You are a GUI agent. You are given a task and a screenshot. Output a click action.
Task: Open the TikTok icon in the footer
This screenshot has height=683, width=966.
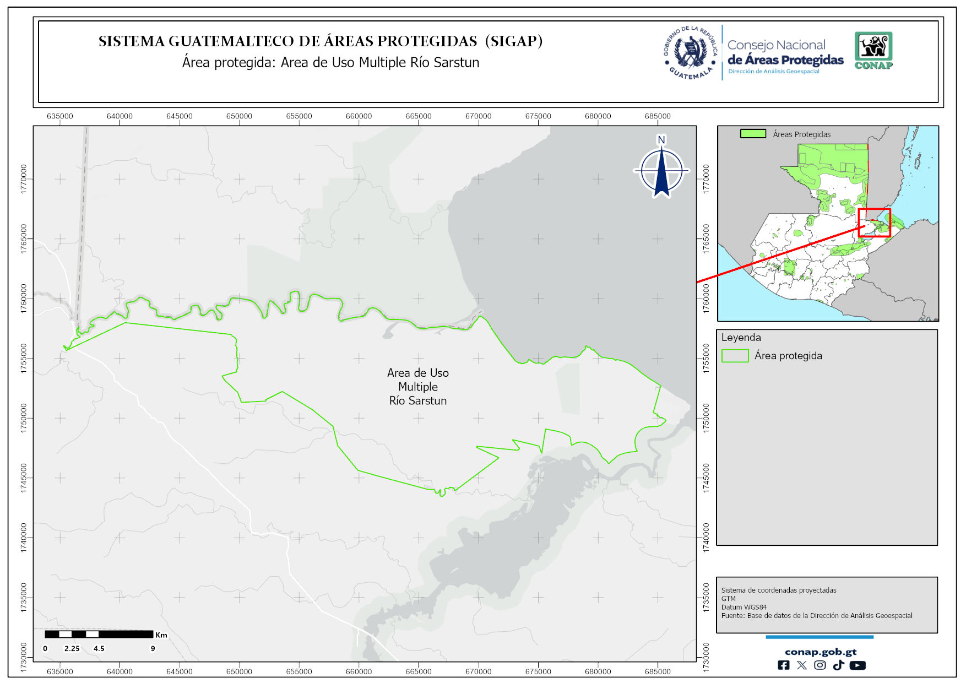(x=838, y=665)
